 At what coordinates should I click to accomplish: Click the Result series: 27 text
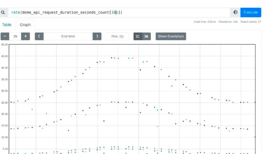[251, 22]
